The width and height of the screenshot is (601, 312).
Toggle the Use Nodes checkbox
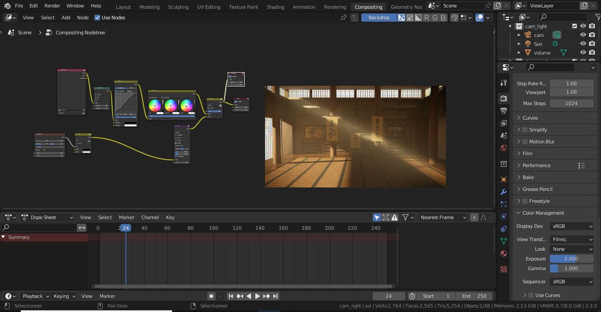coord(97,18)
